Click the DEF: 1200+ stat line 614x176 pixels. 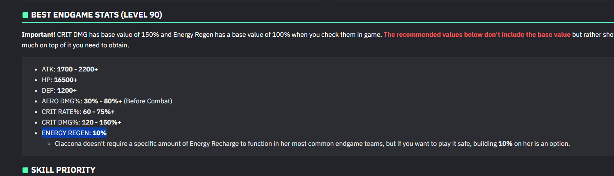coord(59,91)
